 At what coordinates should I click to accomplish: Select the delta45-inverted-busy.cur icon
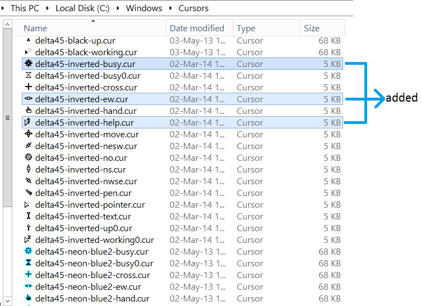click(28, 64)
